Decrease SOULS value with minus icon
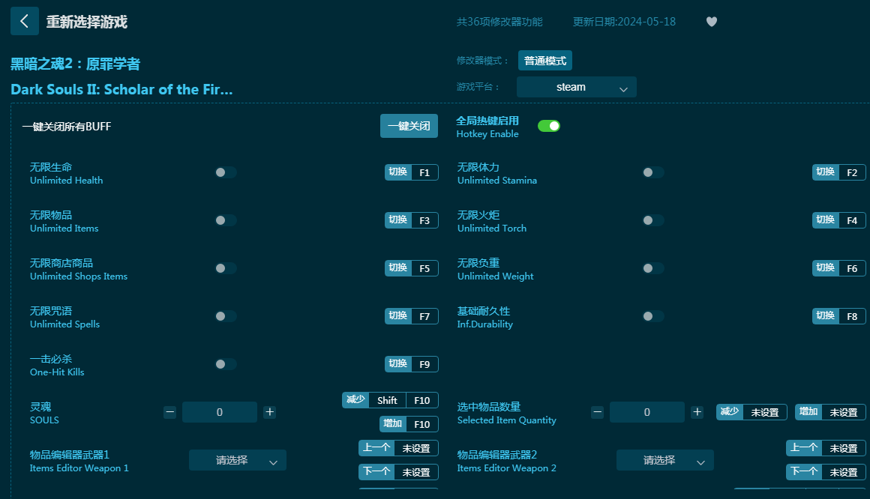Image resolution: width=870 pixels, height=499 pixels. point(169,412)
